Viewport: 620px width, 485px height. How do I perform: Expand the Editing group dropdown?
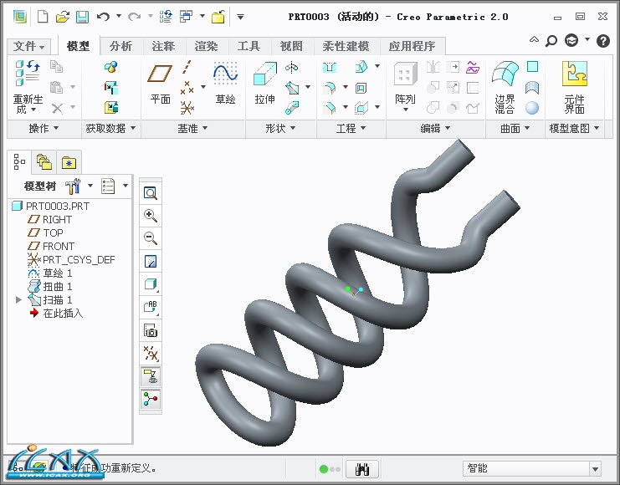click(435, 129)
